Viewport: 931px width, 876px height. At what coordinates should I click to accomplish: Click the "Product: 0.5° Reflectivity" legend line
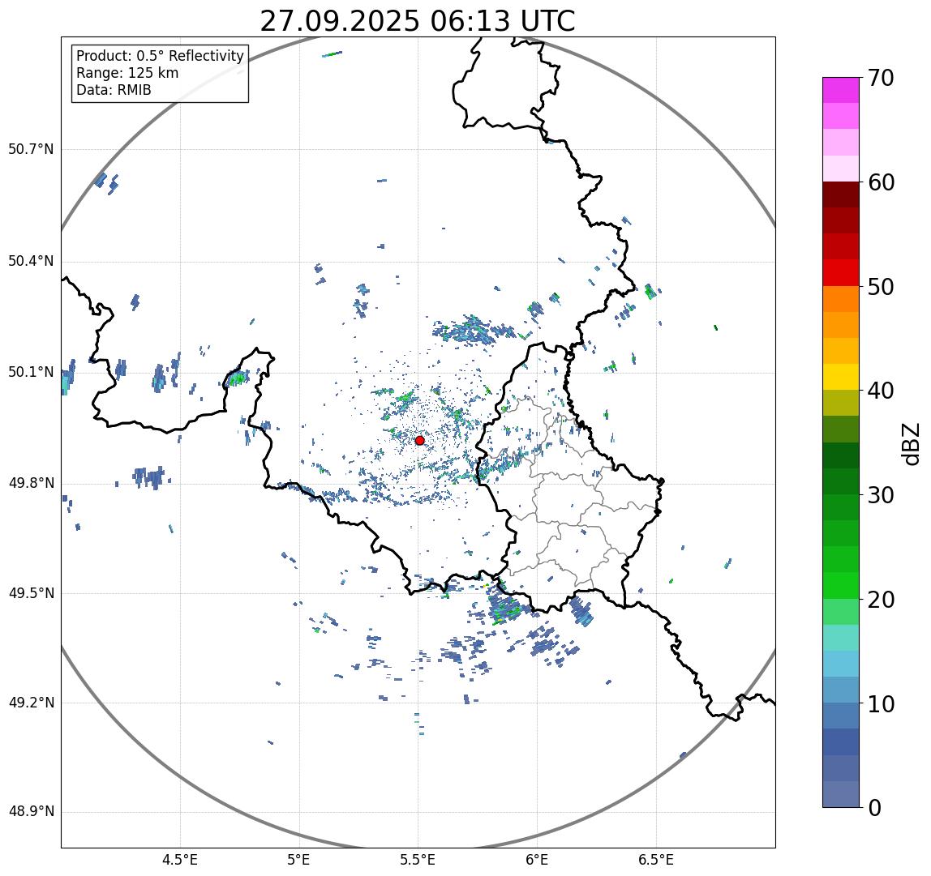(x=161, y=56)
